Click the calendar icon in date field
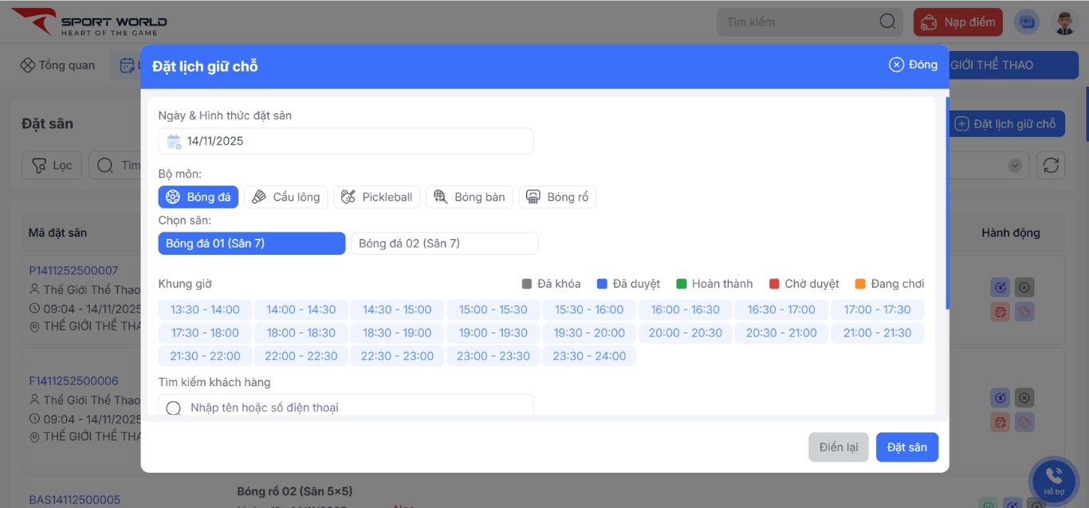This screenshot has height=508, width=1089. coord(174,142)
